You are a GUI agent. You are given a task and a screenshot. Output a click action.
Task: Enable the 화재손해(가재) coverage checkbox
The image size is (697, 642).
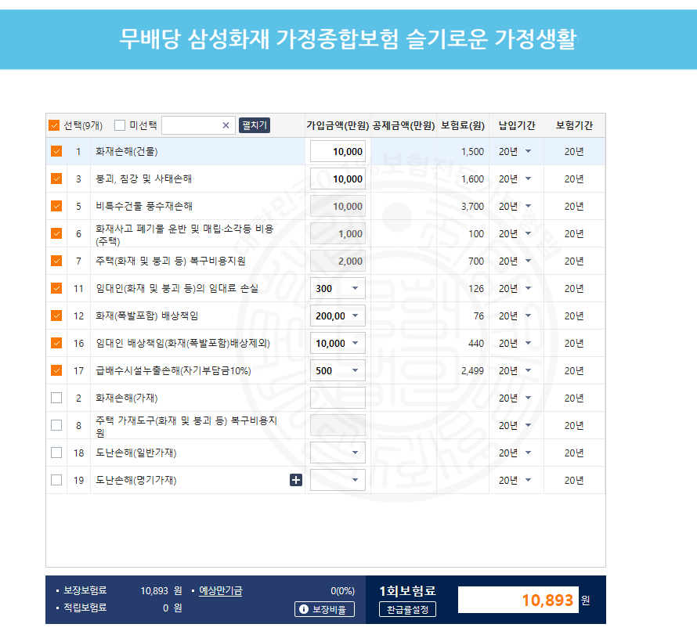pos(56,398)
